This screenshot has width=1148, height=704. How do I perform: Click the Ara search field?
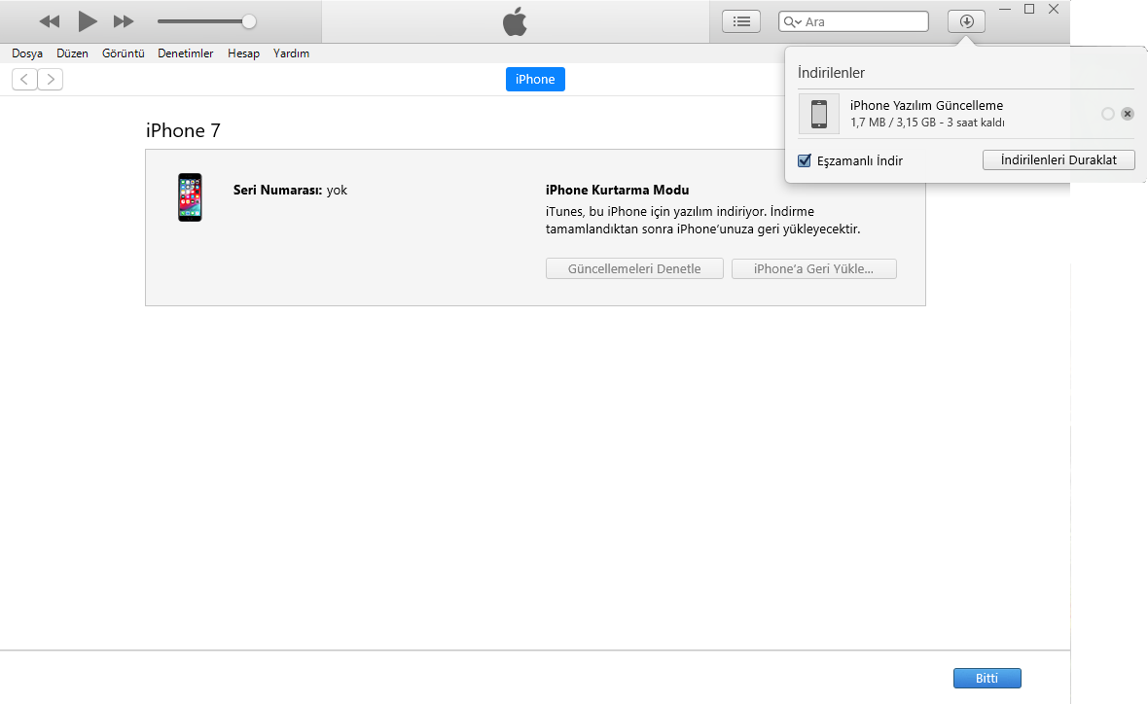[853, 21]
